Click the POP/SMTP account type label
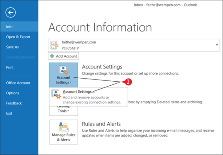This screenshot has height=155, width=223. (70, 48)
